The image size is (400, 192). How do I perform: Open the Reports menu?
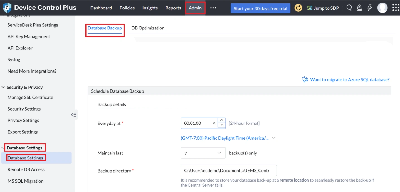pos(173,8)
